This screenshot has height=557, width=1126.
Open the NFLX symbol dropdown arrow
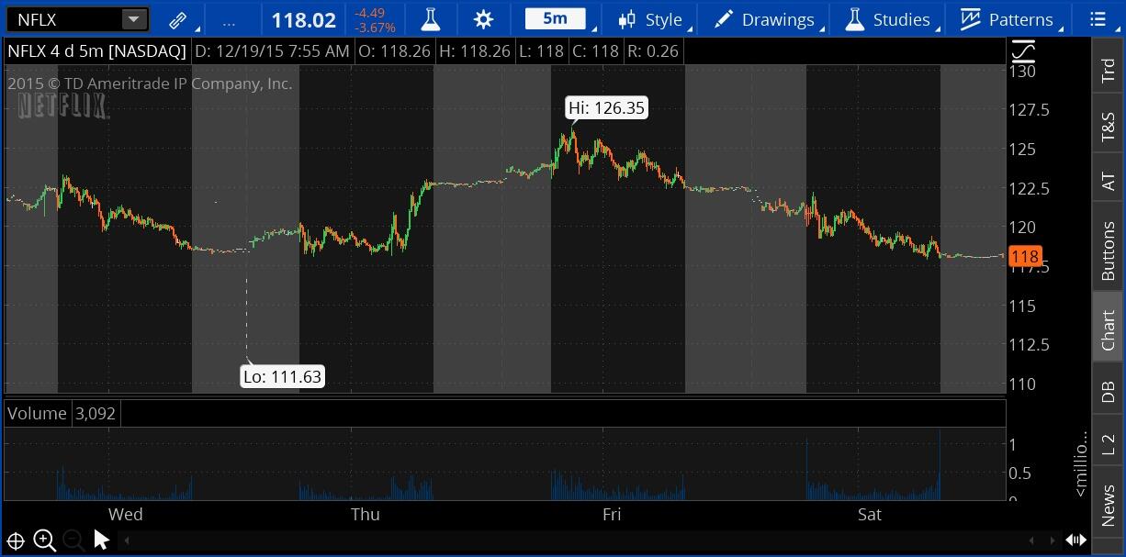click(x=133, y=19)
